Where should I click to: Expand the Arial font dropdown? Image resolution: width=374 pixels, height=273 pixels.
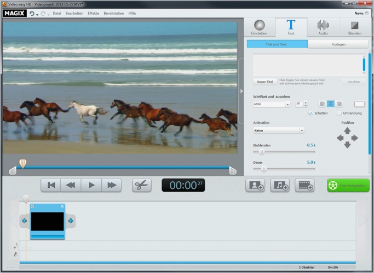point(287,104)
